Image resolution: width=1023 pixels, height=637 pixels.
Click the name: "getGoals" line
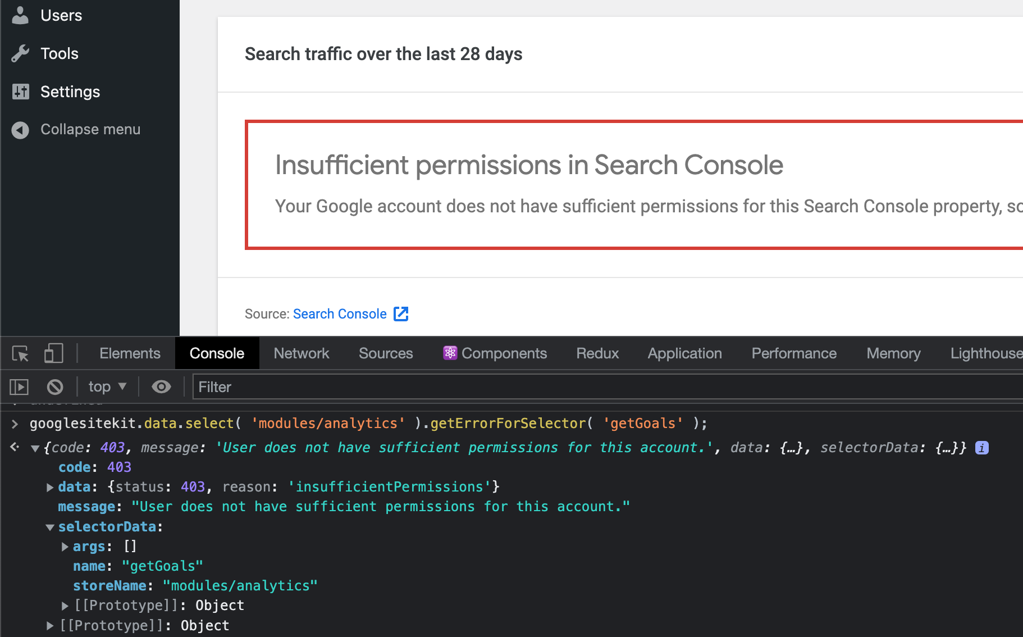[138, 566]
